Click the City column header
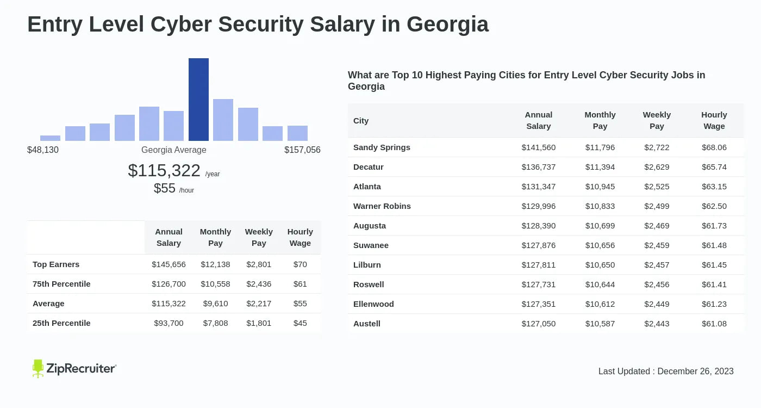Viewport: 761px width, 408px height. [x=361, y=121]
